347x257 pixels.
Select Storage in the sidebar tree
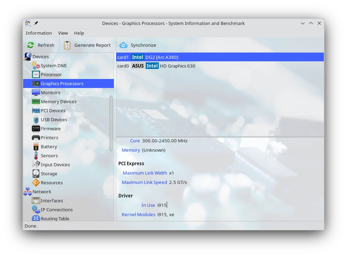pos(49,174)
